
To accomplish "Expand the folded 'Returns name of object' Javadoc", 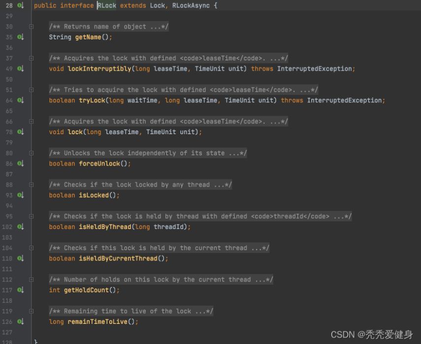I will click(x=32, y=27).
